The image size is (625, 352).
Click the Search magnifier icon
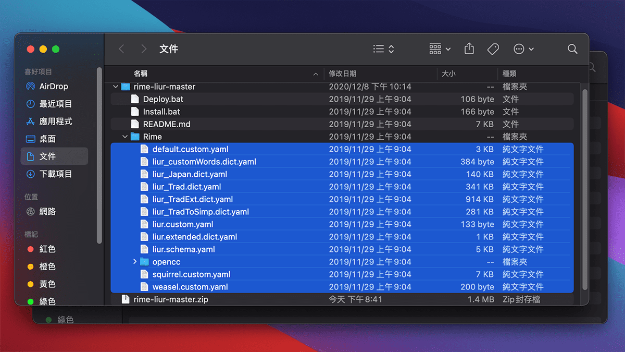point(572,49)
